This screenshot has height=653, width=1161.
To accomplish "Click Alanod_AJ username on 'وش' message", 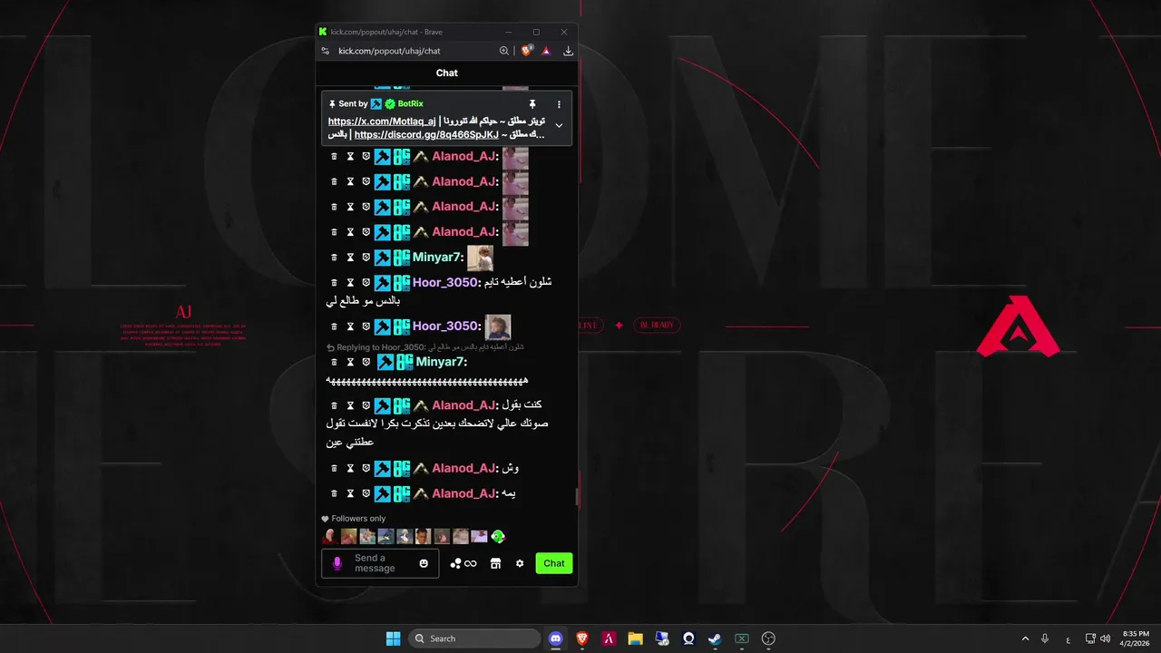I will pos(463,469).
